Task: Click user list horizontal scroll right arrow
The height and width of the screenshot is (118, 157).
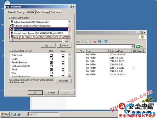Action: [66, 40]
